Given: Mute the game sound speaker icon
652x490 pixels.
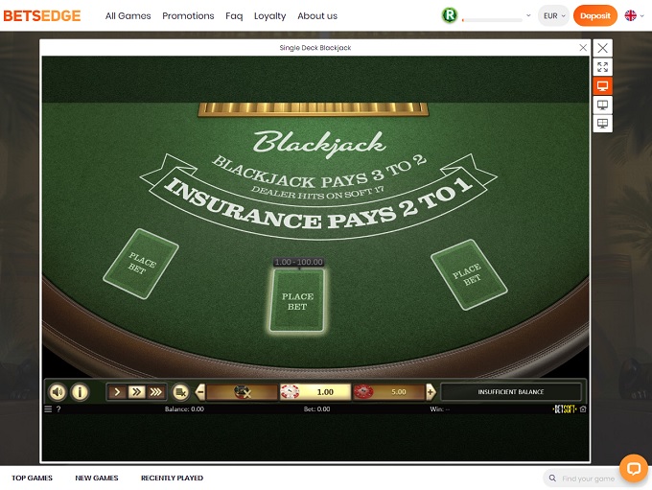Looking at the screenshot, I should coord(58,391).
